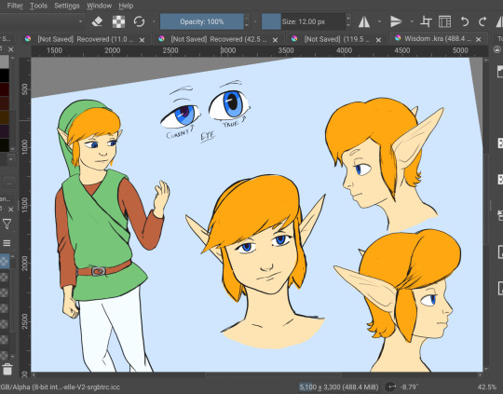
Task: Pick the black palette swatch
Action: [5, 75]
